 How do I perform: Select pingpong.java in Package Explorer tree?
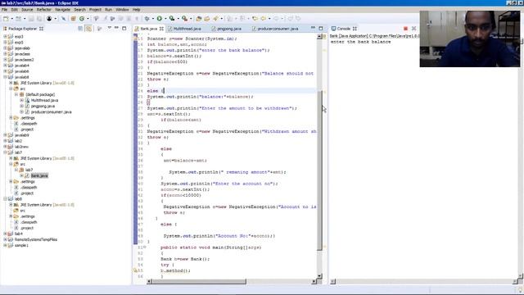coord(43,106)
